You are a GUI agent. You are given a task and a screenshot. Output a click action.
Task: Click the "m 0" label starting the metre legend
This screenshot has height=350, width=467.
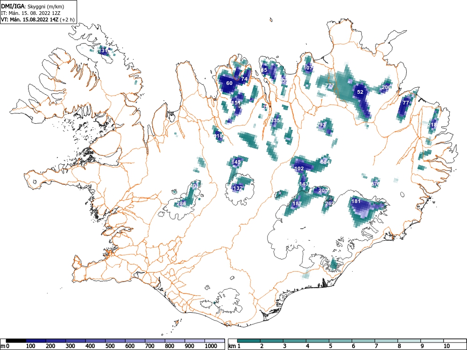pyautogui.click(x=5, y=346)
